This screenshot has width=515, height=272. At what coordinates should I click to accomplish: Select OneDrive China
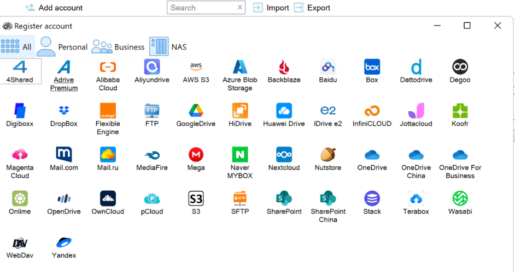[x=416, y=163]
